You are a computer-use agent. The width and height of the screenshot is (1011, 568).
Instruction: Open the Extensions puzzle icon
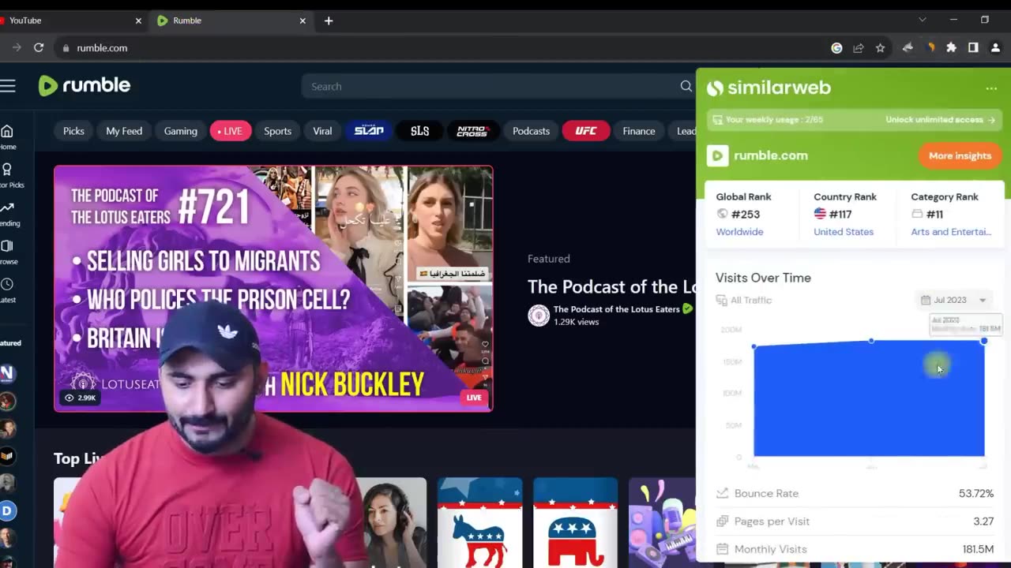(x=951, y=48)
